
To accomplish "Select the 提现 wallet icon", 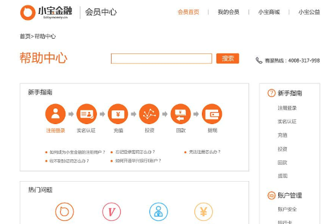I will [x=212, y=114].
